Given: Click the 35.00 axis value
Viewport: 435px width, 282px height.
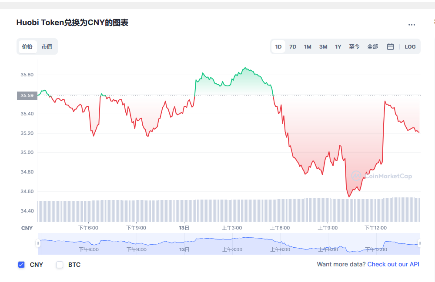Looking at the screenshot, I should 27,152.
